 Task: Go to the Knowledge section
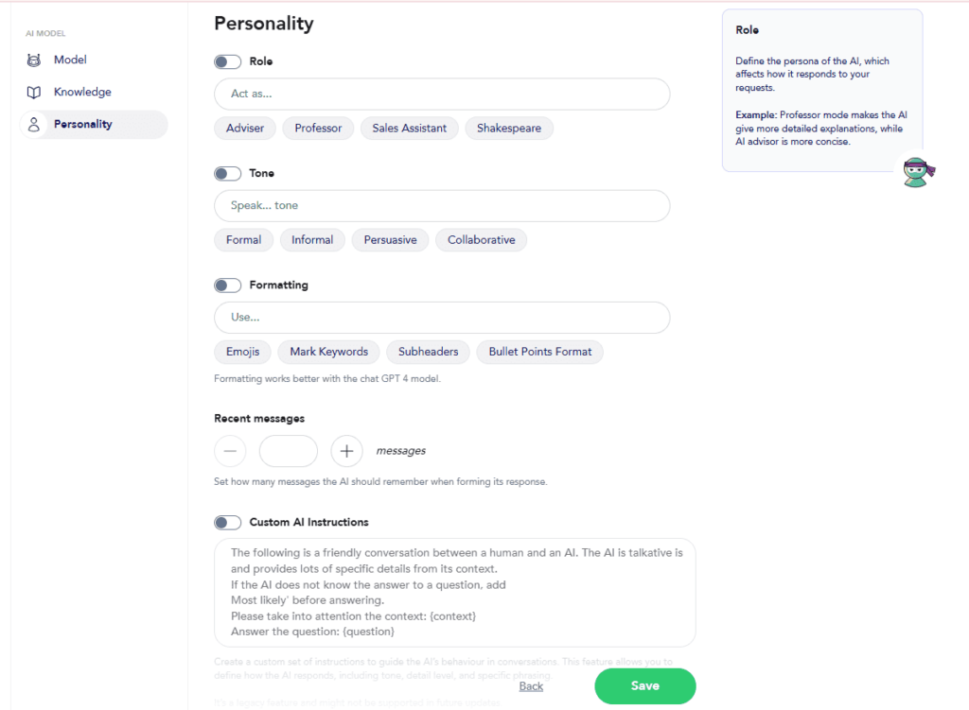point(82,93)
